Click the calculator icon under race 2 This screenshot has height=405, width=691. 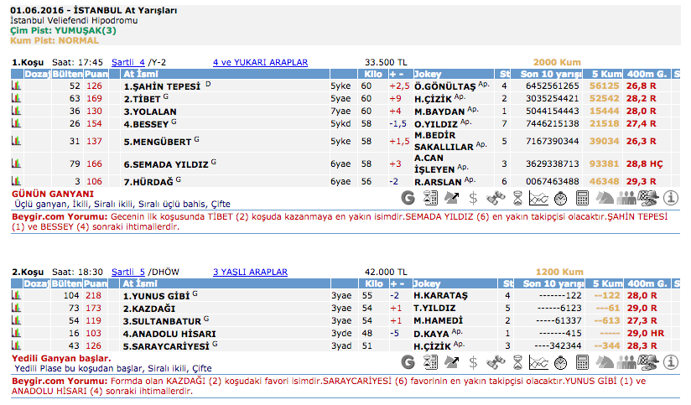tap(583, 362)
